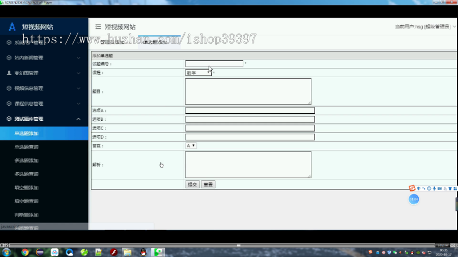Click the cube icon beside 站内新闻管理
This screenshot has height=257, width=458.
tap(9, 58)
